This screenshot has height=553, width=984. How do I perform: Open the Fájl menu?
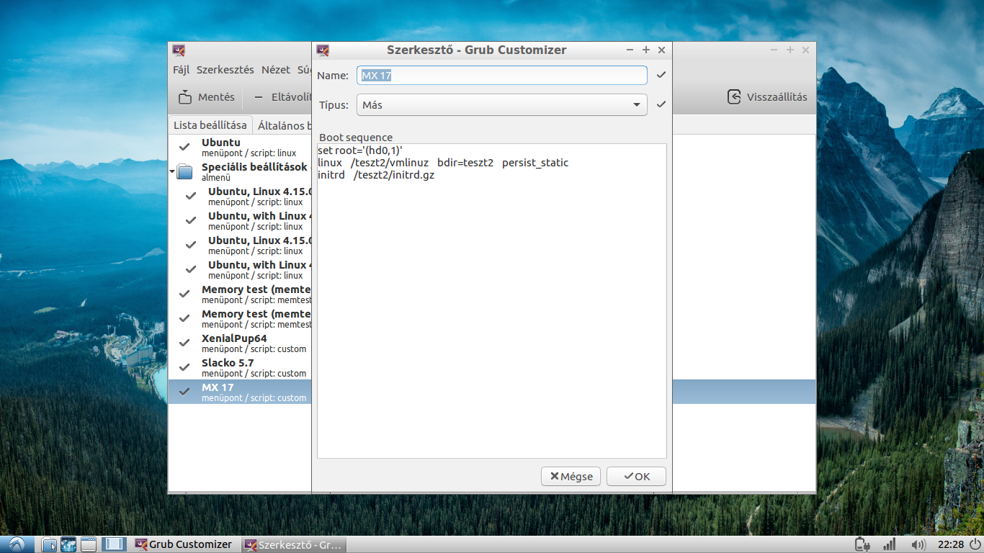(x=181, y=70)
